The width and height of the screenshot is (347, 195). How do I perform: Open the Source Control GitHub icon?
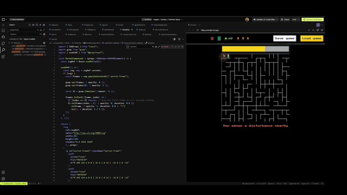[x=3, y=37]
